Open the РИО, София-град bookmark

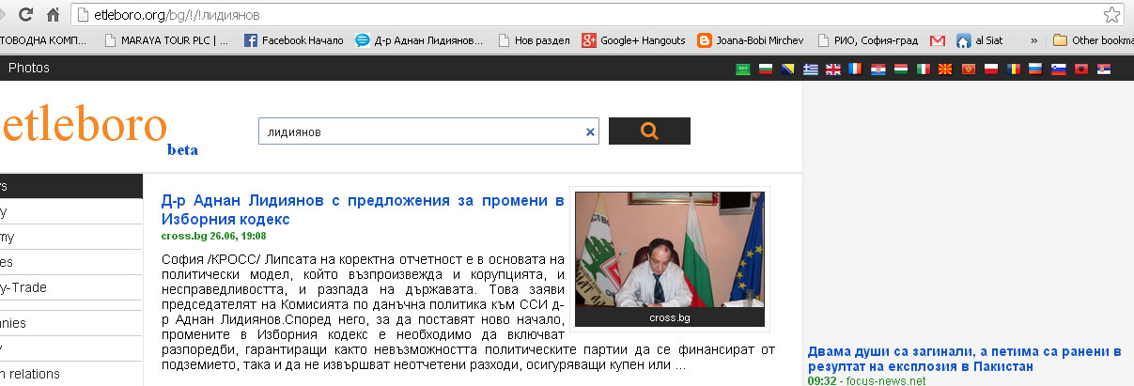tap(868, 40)
